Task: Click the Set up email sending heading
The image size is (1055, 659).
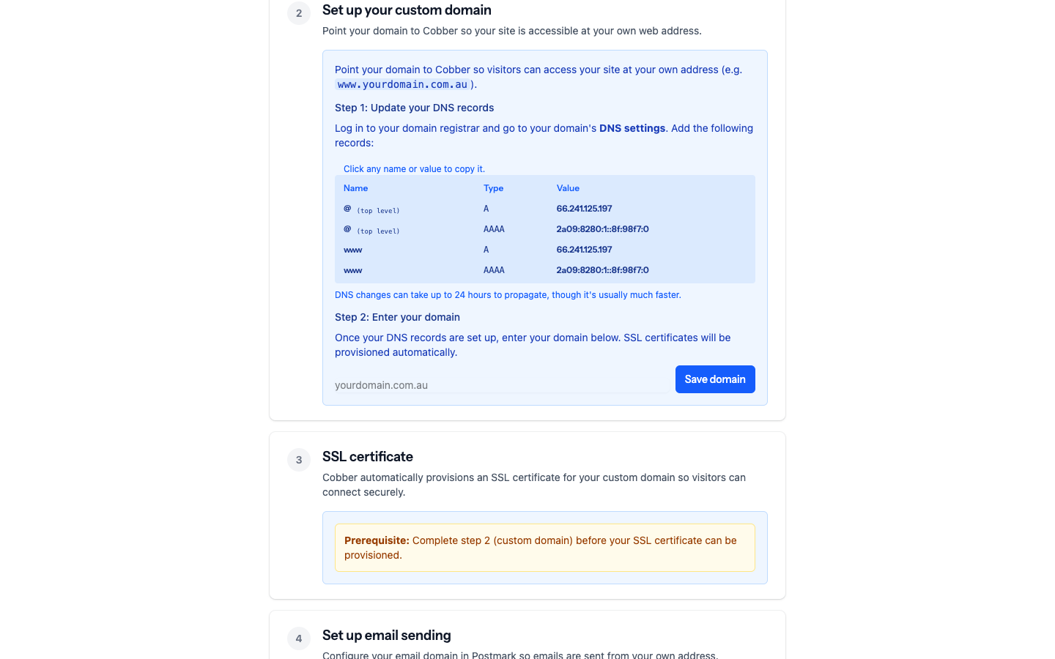Action: coord(387,636)
